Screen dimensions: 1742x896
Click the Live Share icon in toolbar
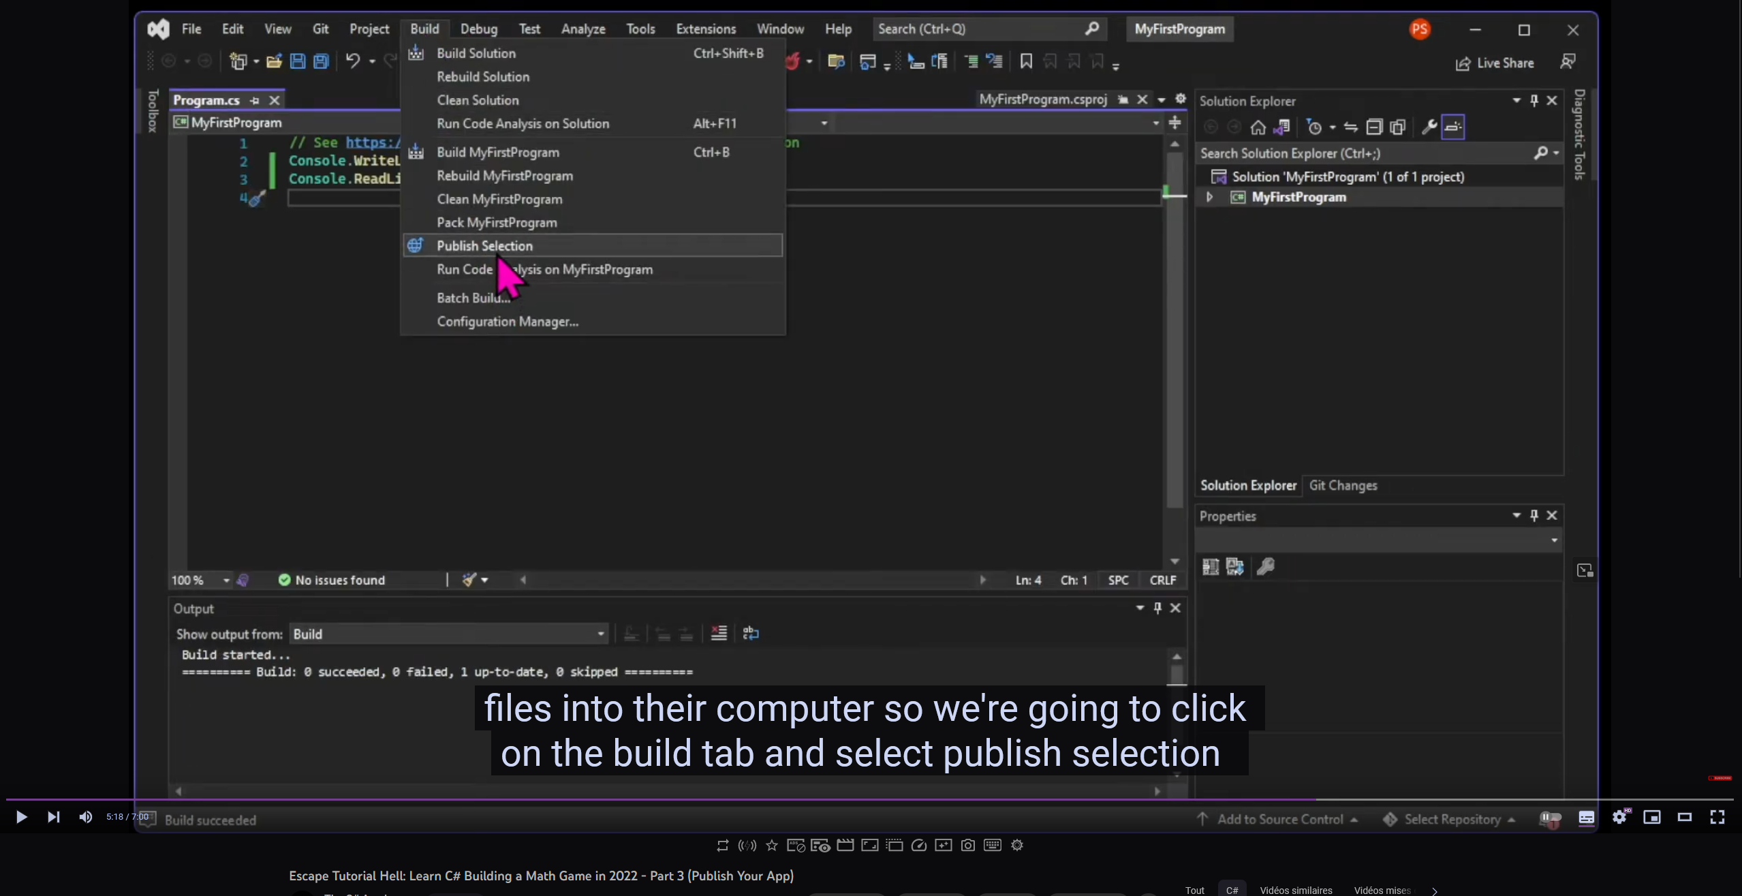[1461, 62]
